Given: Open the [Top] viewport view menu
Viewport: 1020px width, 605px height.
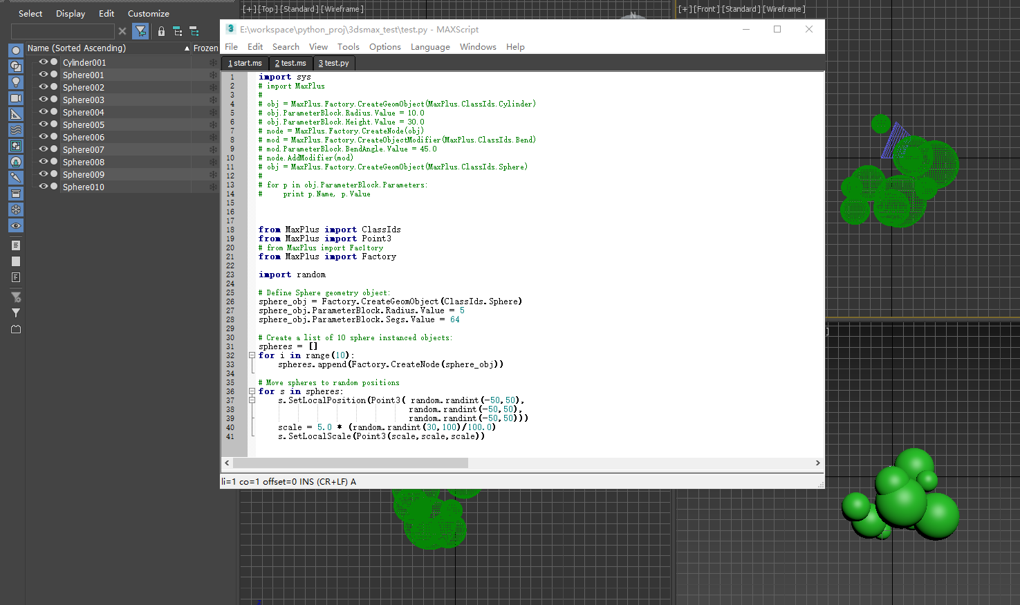Looking at the screenshot, I should pos(268,9).
